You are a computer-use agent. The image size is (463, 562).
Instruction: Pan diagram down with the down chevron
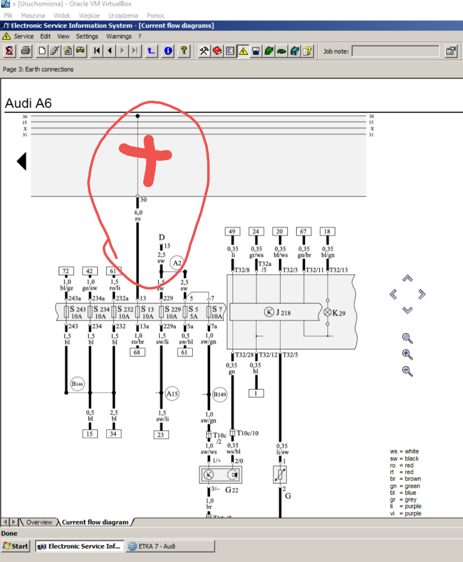click(x=408, y=310)
